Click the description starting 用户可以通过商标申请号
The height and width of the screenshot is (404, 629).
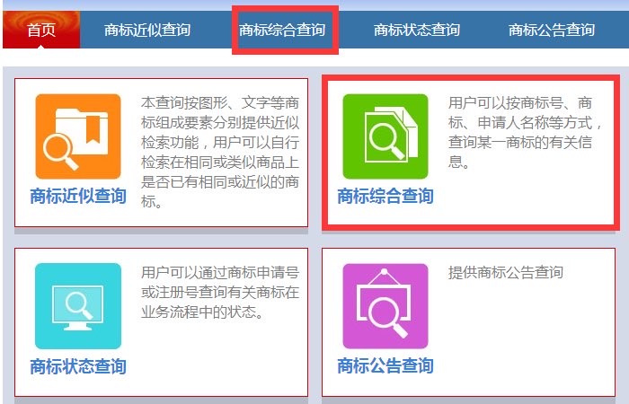[220, 292]
